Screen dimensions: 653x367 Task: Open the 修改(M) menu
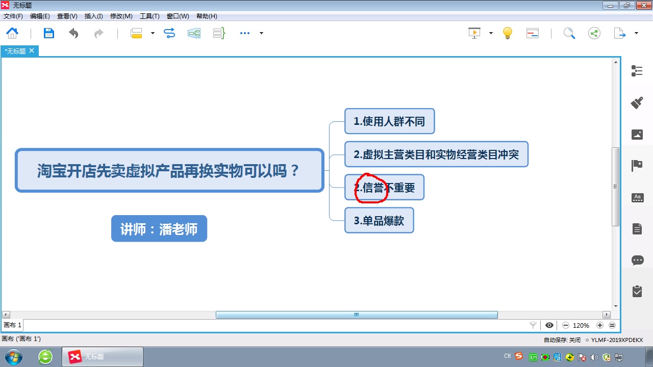(x=121, y=16)
